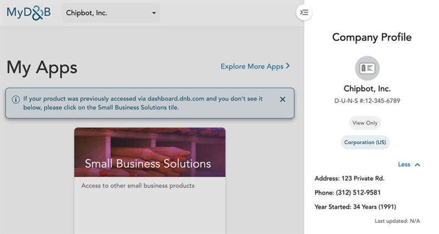Image resolution: width=439 pixels, height=234 pixels.
Task: Open the Small Business Solutions tile image
Action: tap(150, 152)
